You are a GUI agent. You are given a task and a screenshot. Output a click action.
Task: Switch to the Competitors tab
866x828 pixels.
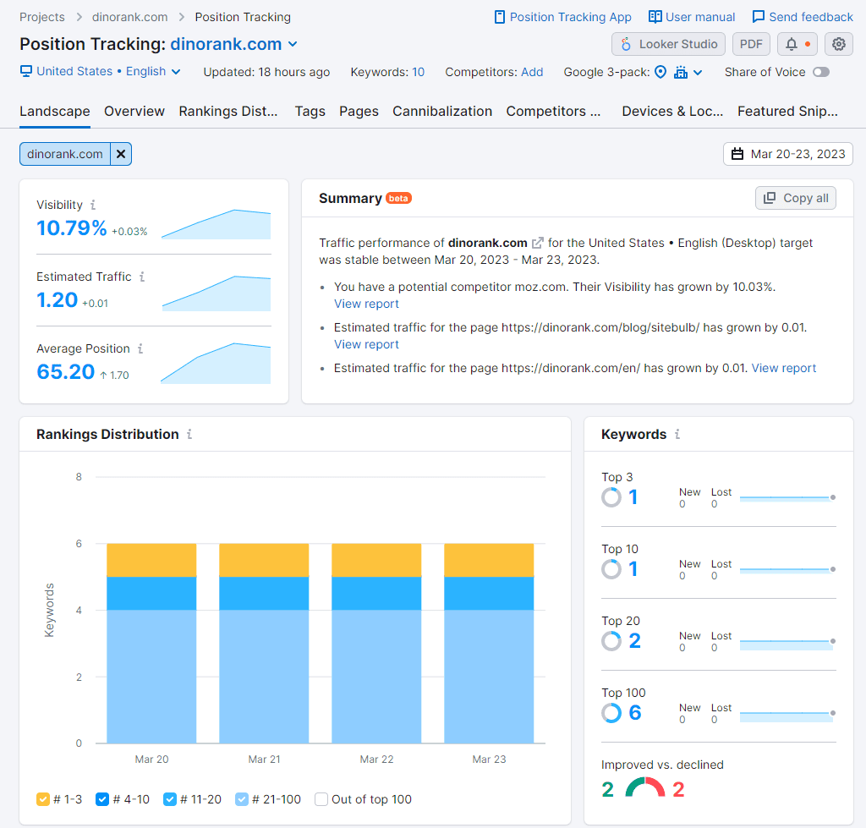(x=553, y=111)
